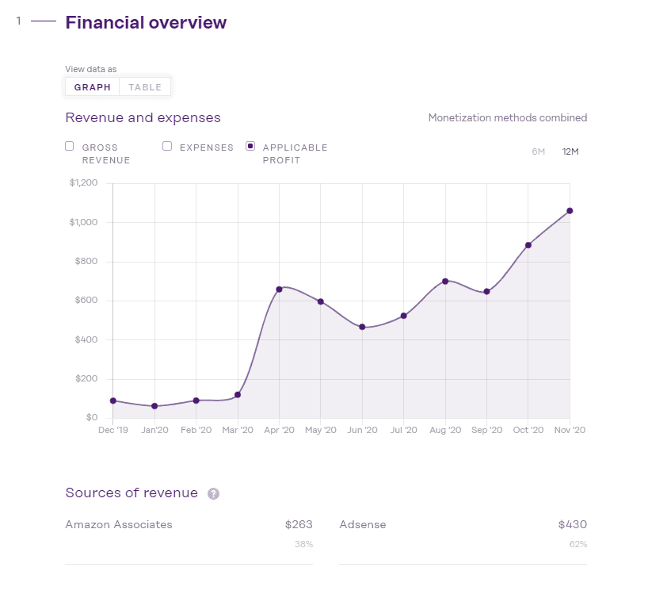Select the Jun '20 data point

(x=362, y=327)
